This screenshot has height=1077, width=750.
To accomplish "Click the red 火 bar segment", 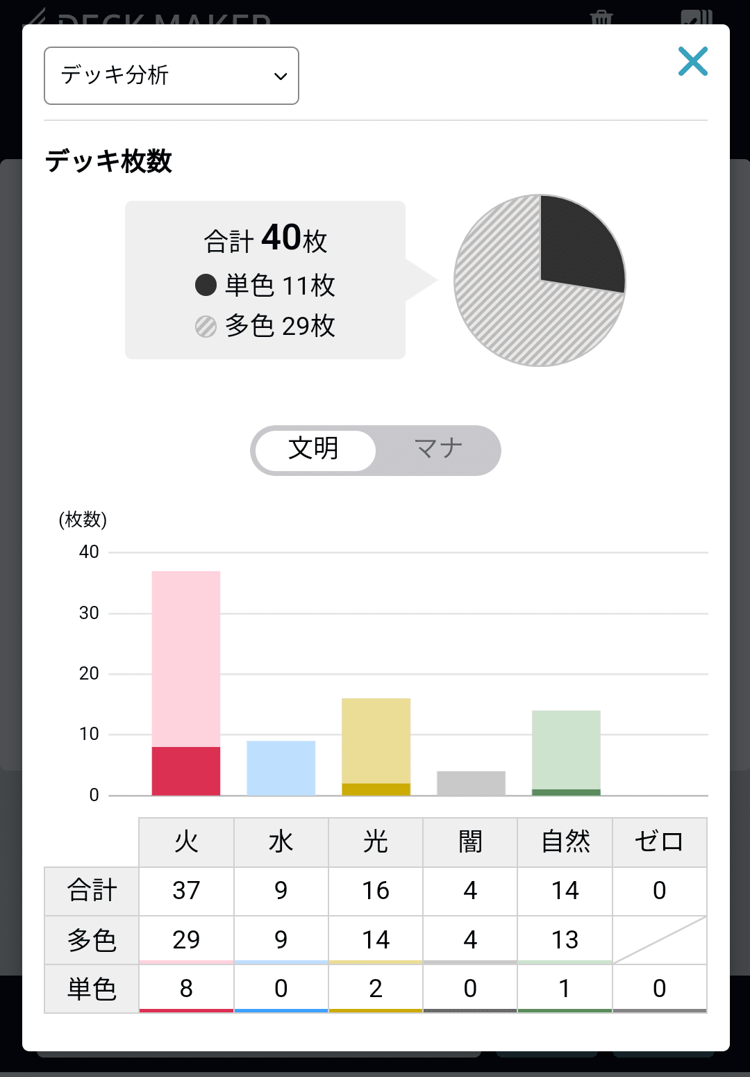I will click(x=186, y=771).
